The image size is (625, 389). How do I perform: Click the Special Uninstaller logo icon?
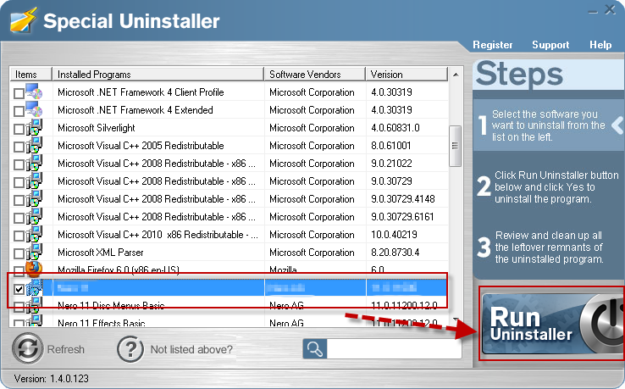tap(20, 20)
